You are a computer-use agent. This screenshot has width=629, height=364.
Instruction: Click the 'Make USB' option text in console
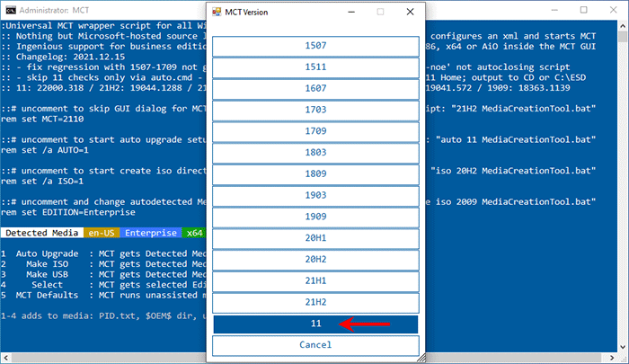pos(48,274)
